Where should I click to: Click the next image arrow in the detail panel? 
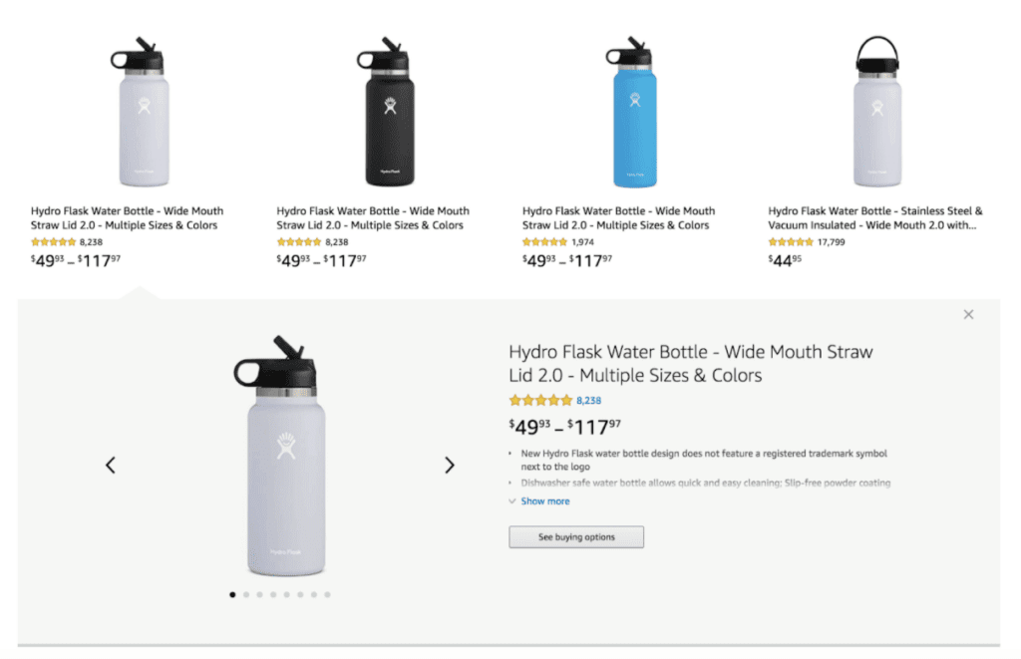pos(450,465)
